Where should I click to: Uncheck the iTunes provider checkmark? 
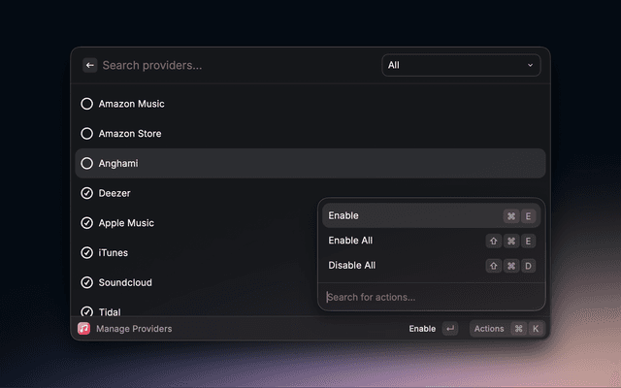[x=87, y=253]
